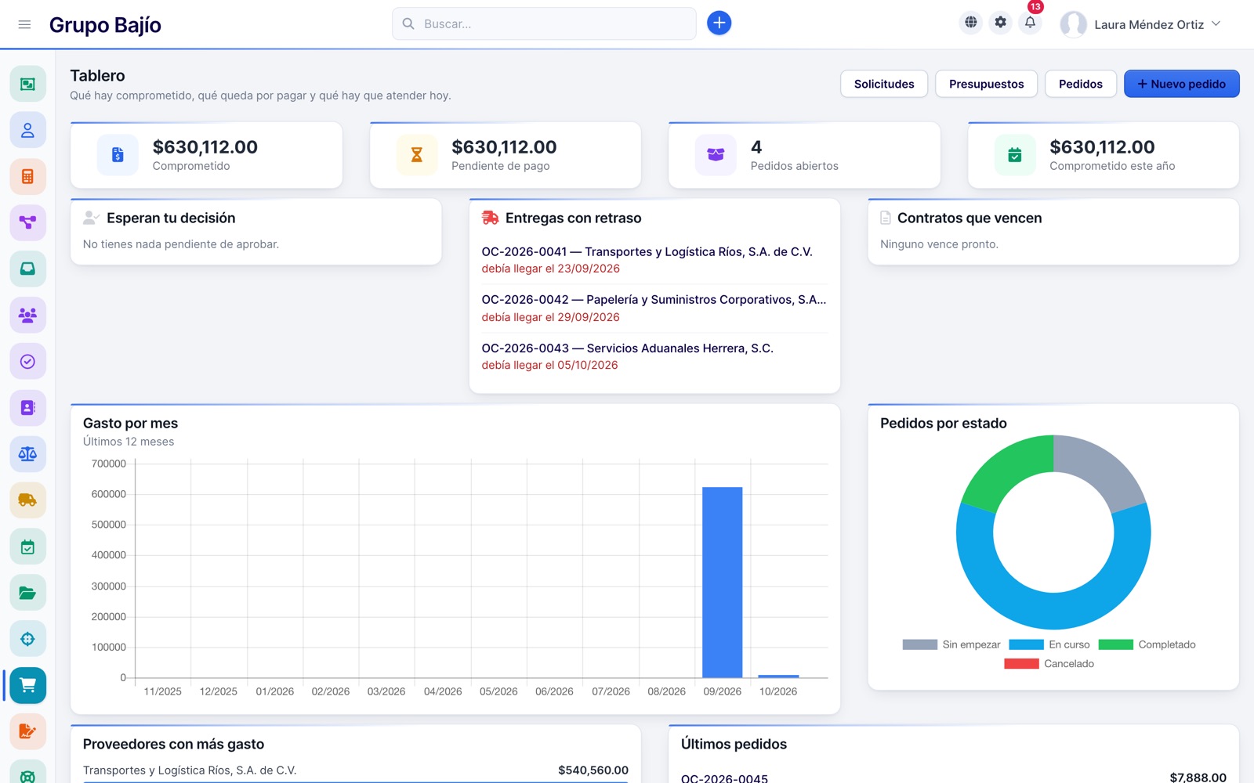Click the Últimos pedidos heading
The height and width of the screenshot is (783, 1254).
point(734,744)
